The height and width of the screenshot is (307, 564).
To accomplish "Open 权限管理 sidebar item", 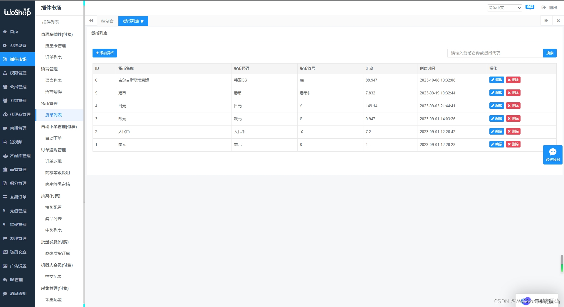I will click(x=18, y=73).
